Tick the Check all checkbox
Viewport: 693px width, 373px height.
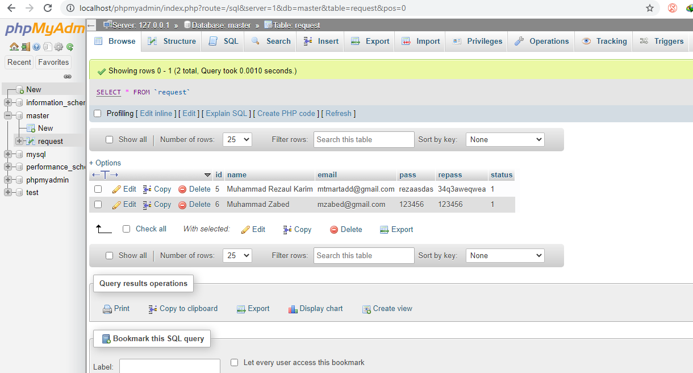click(127, 229)
